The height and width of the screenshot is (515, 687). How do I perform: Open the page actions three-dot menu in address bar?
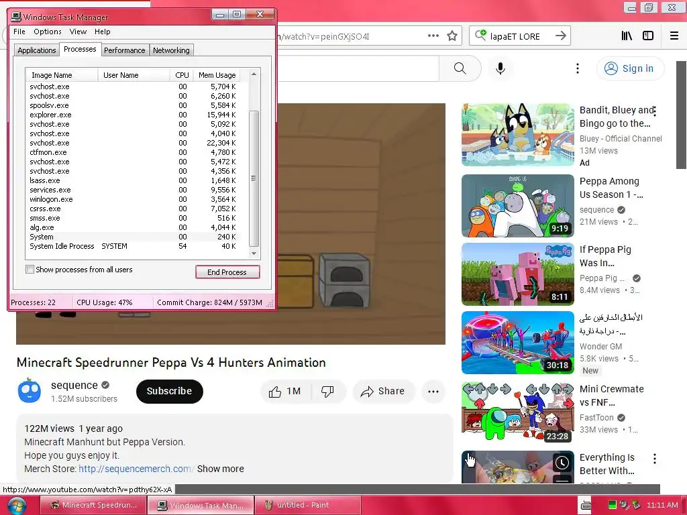(x=433, y=36)
